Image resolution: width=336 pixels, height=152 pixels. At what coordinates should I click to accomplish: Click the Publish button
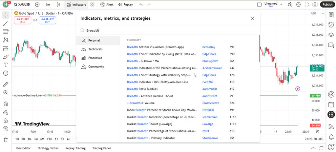point(327,5)
